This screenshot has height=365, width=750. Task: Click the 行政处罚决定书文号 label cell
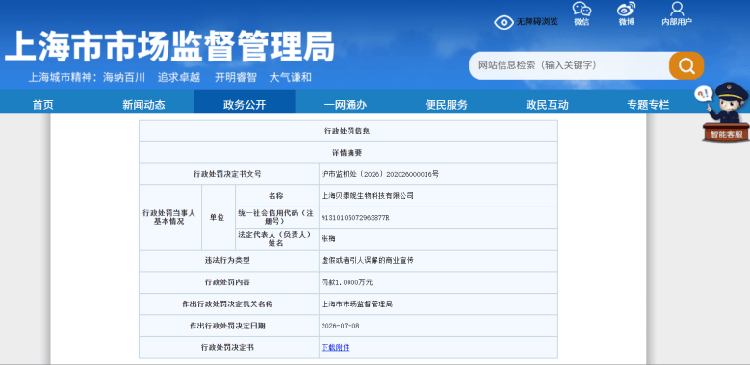point(229,174)
